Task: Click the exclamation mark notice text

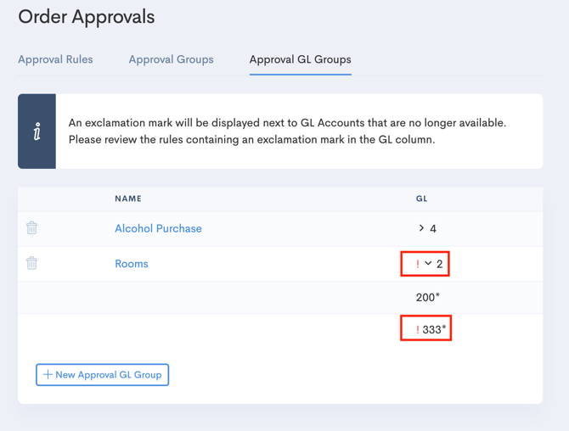Action: pyautogui.click(x=287, y=131)
